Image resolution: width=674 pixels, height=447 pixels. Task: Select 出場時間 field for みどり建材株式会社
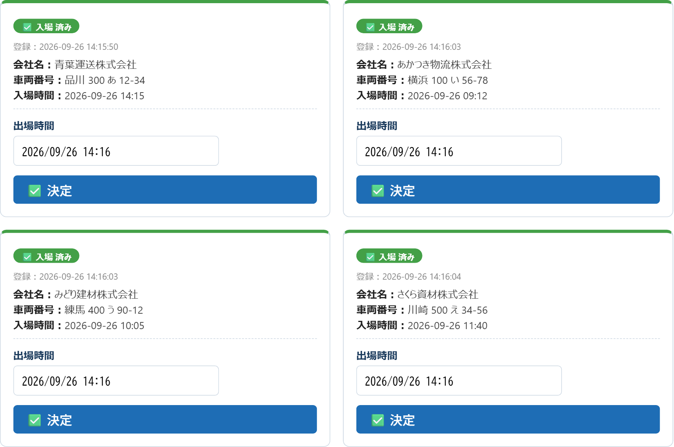pyautogui.click(x=116, y=381)
